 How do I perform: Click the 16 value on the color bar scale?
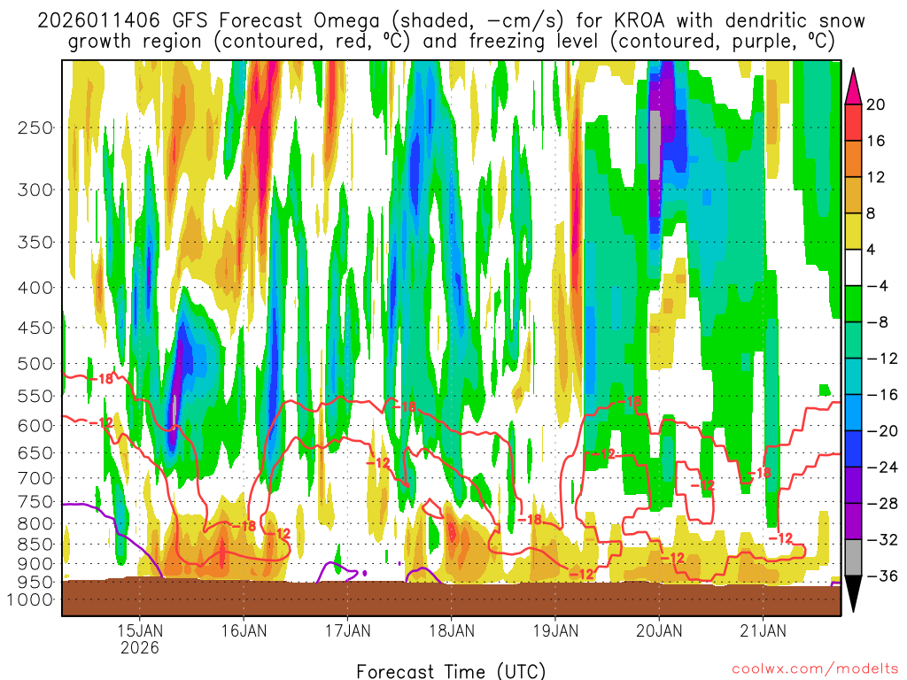click(x=876, y=141)
